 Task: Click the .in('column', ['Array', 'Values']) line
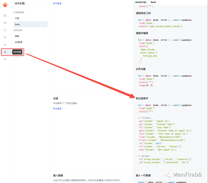tap(160, 146)
